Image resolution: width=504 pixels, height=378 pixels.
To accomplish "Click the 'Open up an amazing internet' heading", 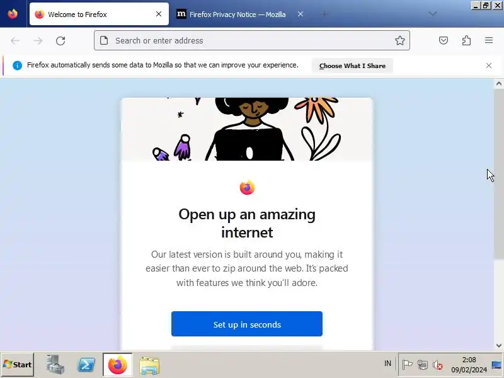I will pyautogui.click(x=247, y=223).
